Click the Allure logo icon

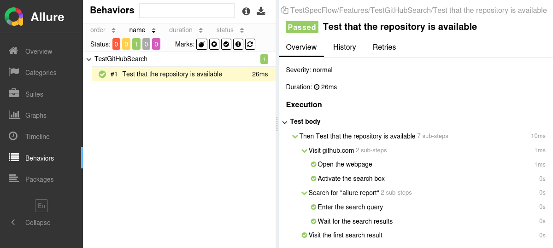click(x=14, y=17)
